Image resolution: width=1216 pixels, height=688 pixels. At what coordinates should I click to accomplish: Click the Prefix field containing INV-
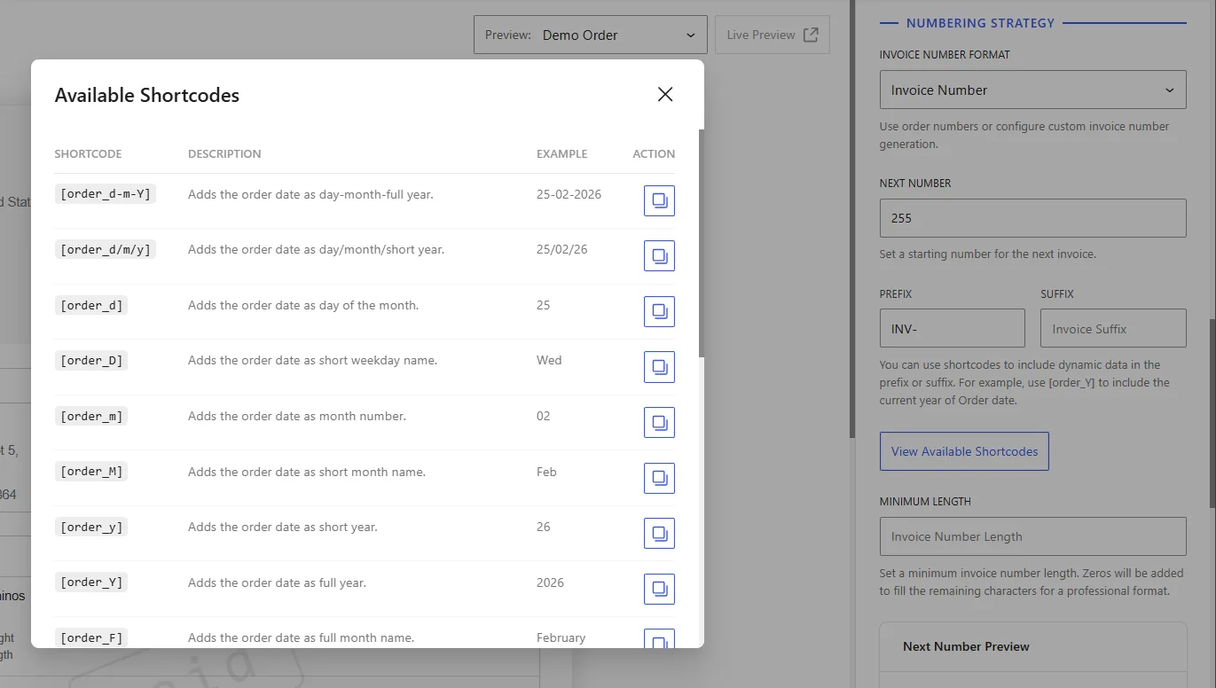[x=952, y=328]
